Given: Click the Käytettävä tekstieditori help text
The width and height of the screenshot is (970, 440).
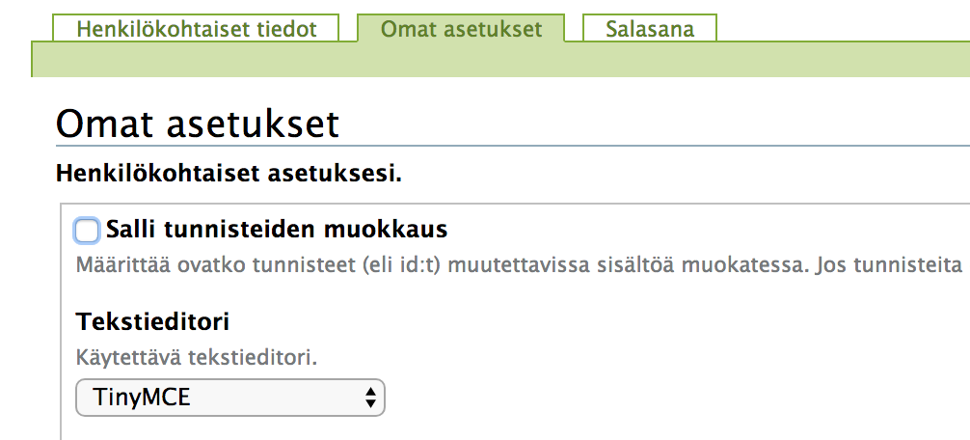Looking at the screenshot, I should [x=196, y=358].
